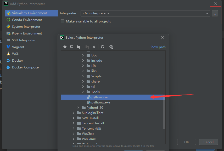The width and height of the screenshot is (224, 151).
Task: Select Vagrant in the sidebar
Action: 32,47
